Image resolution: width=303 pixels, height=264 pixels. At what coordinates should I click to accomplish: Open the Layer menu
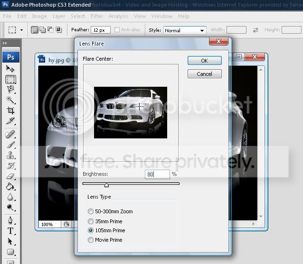click(x=59, y=16)
